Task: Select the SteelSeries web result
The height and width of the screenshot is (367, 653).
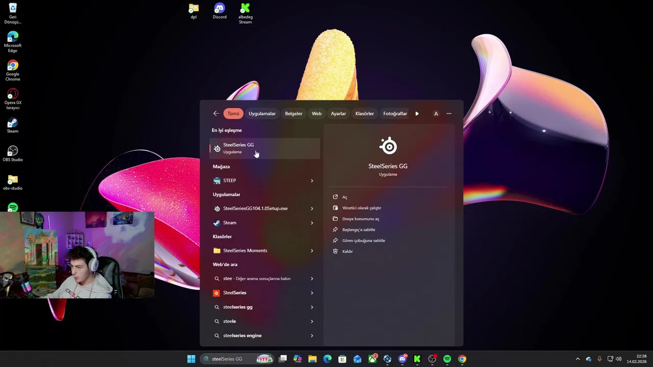Action: click(x=258, y=293)
